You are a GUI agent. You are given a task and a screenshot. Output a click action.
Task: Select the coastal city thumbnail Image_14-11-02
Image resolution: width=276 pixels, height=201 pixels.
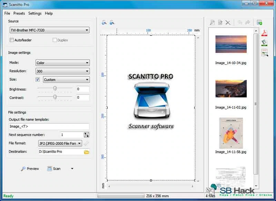(x=231, y=89)
